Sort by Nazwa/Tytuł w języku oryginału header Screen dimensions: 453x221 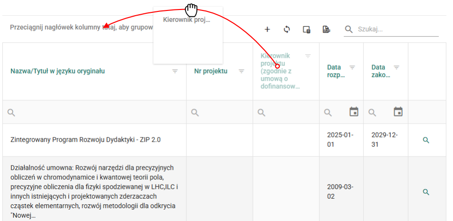pyautogui.click(x=57, y=71)
